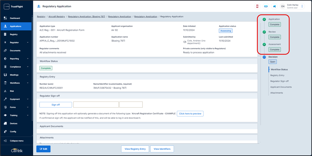Click the Documents paperclip icon in sidebar
Screen dimensions: 312x156
5,51
